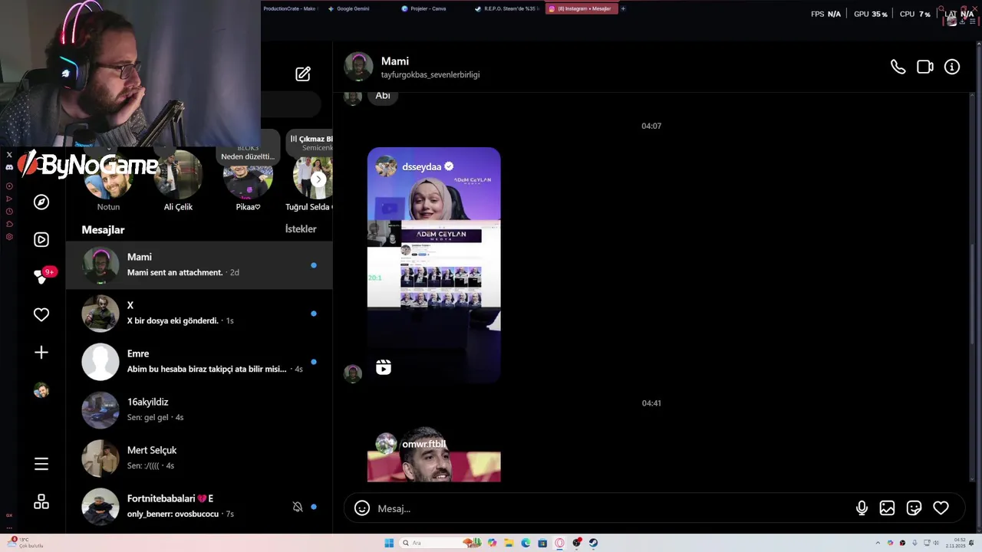982x552 pixels.
Task: Open Microsoft Edge from taskbar
Action: click(526, 543)
